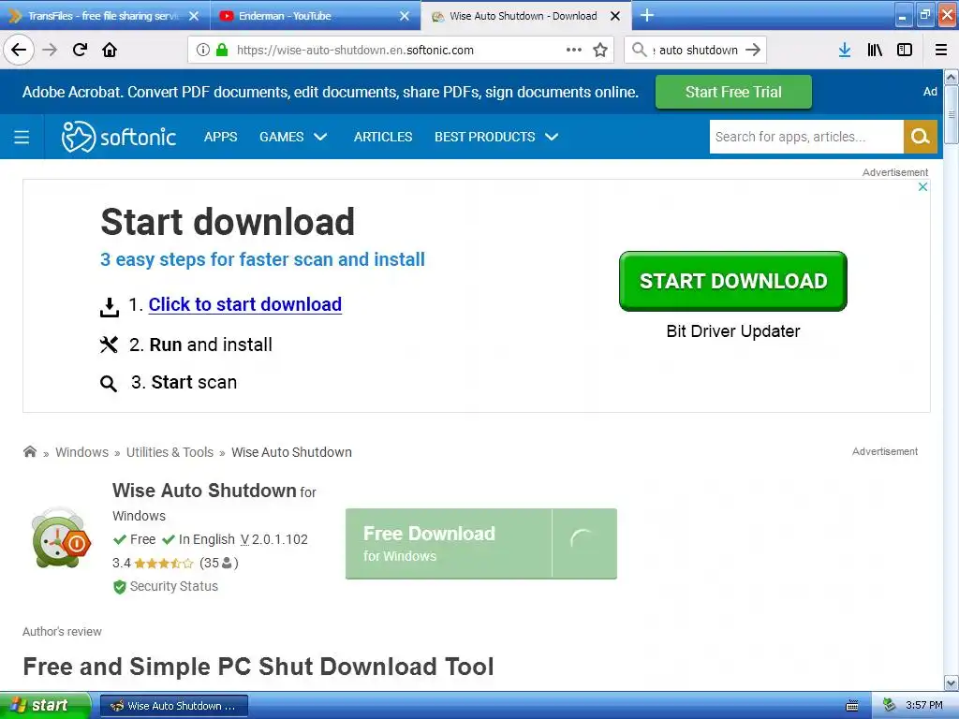Click the breadcrumb home icon
The width and height of the screenshot is (959, 719).
(29, 452)
